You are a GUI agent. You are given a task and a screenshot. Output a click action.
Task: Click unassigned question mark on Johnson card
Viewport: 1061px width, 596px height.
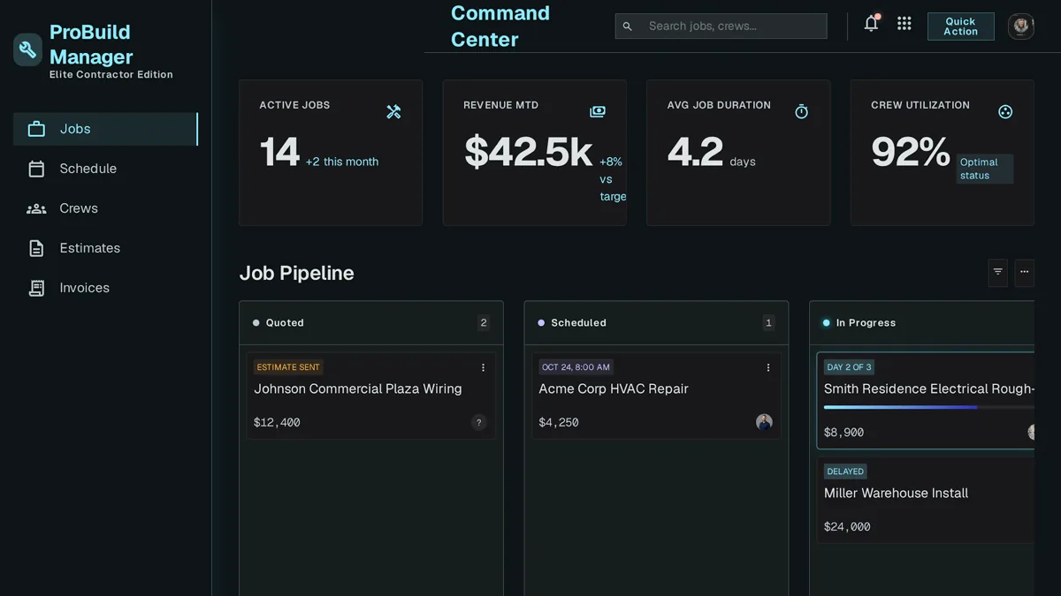pyautogui.click(x=479, y=423)
